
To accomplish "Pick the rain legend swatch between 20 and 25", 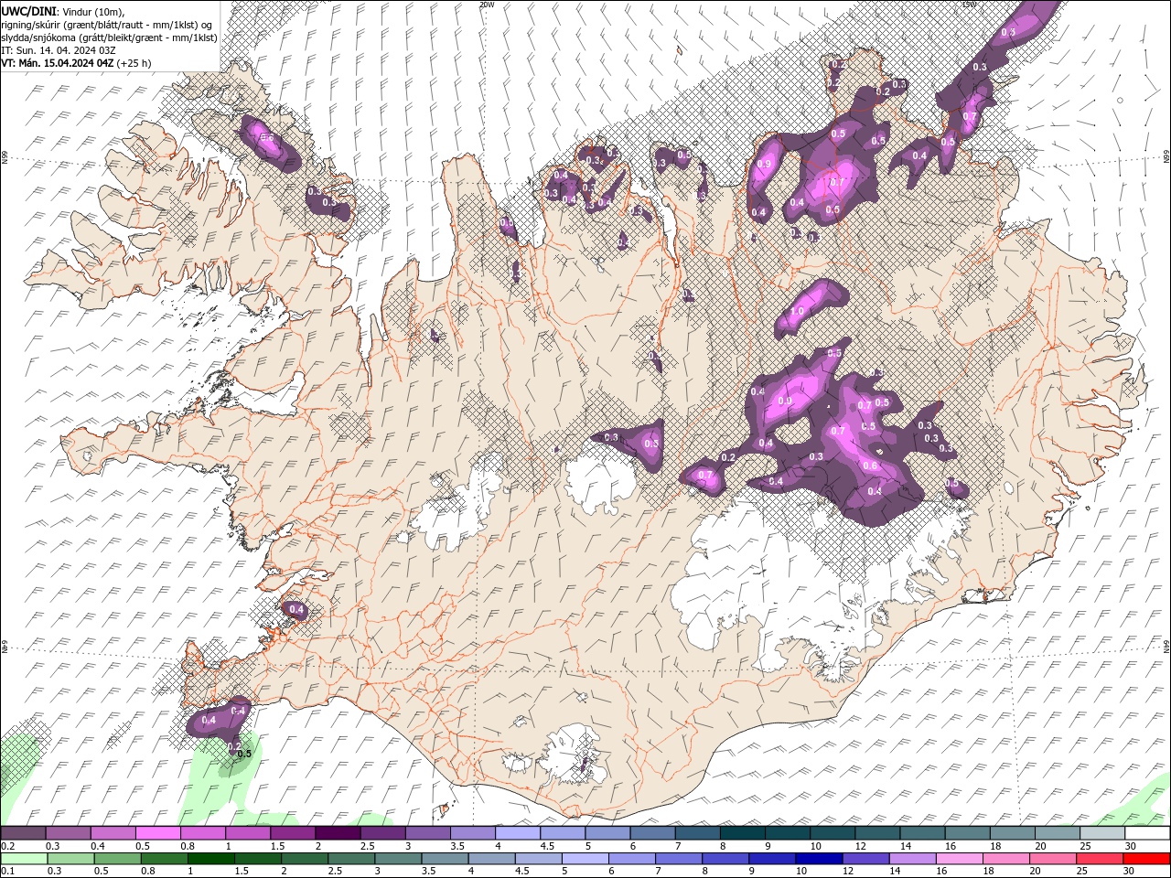I will click(x=1052, y=859).
